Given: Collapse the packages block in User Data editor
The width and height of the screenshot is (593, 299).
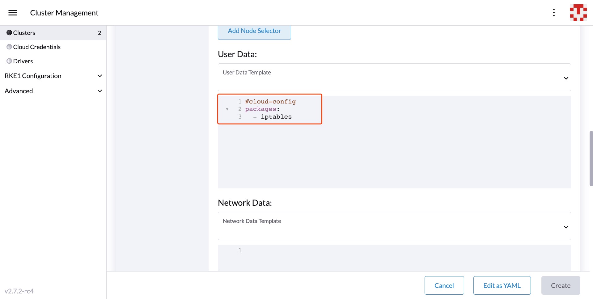Looking at the screenshot, I should 227,109.
